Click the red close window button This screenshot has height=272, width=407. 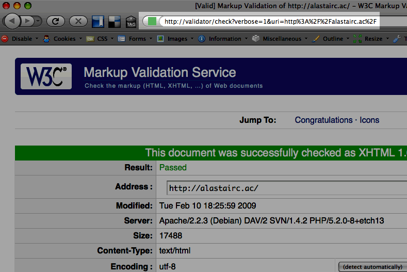point(6,6)
